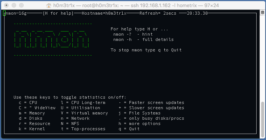266x140 pixels.
Task: Click the home folder icon in title bar
Action: pos(49,6)
